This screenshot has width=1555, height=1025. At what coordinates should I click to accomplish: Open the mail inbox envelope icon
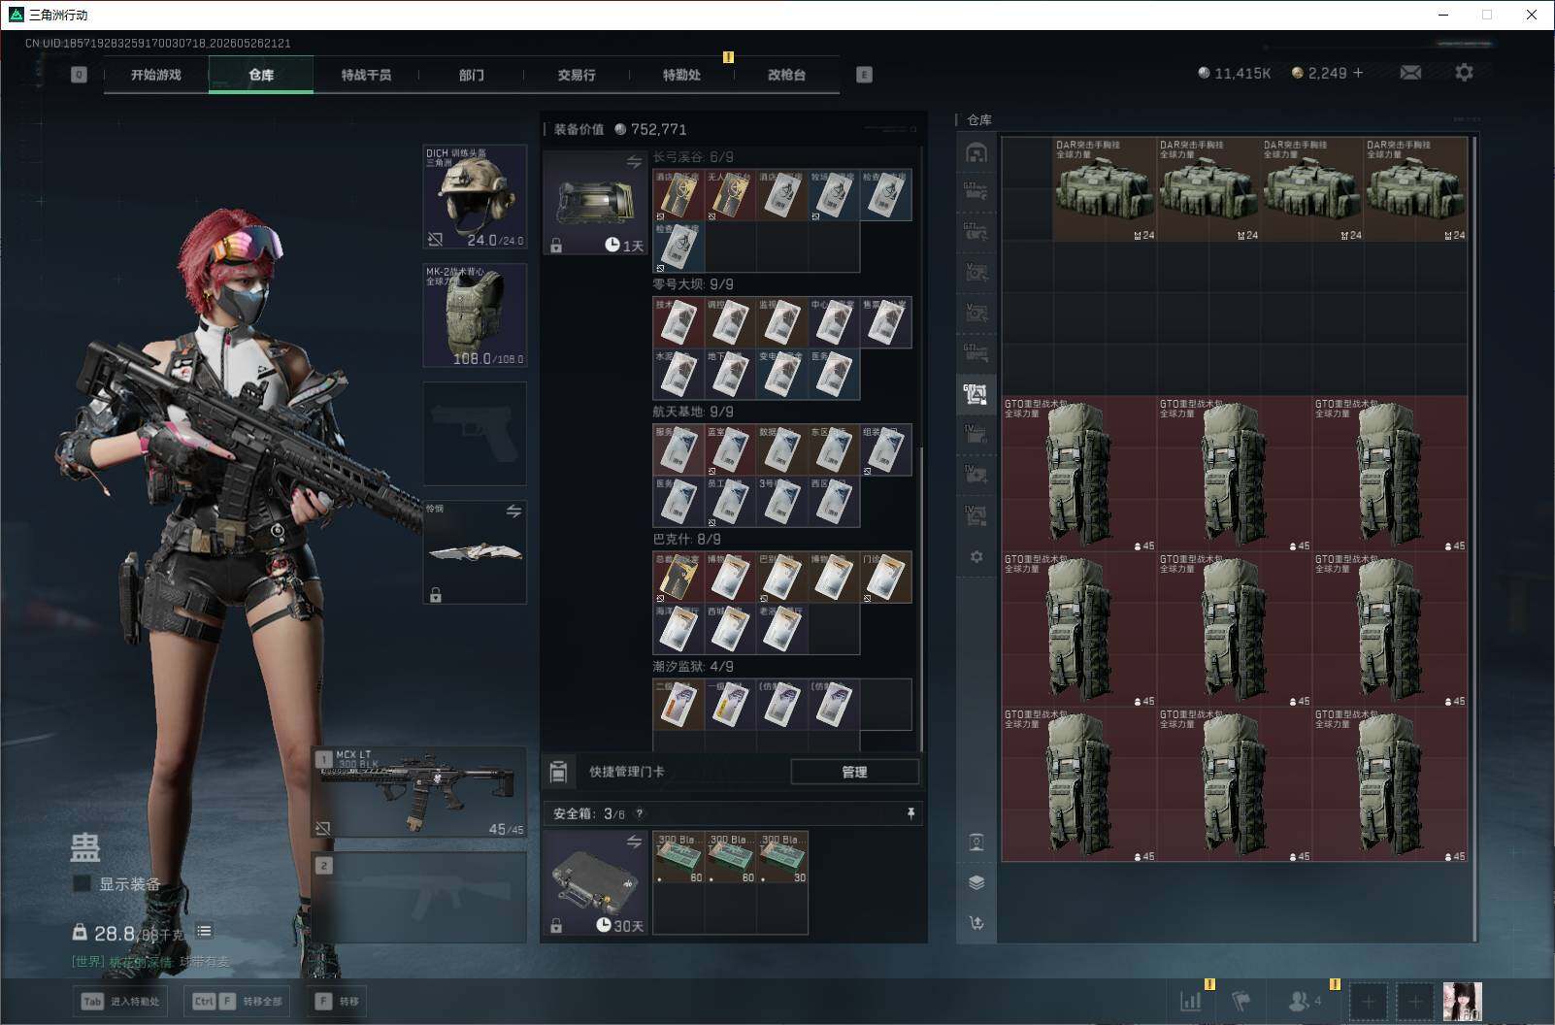[1410, 73]
